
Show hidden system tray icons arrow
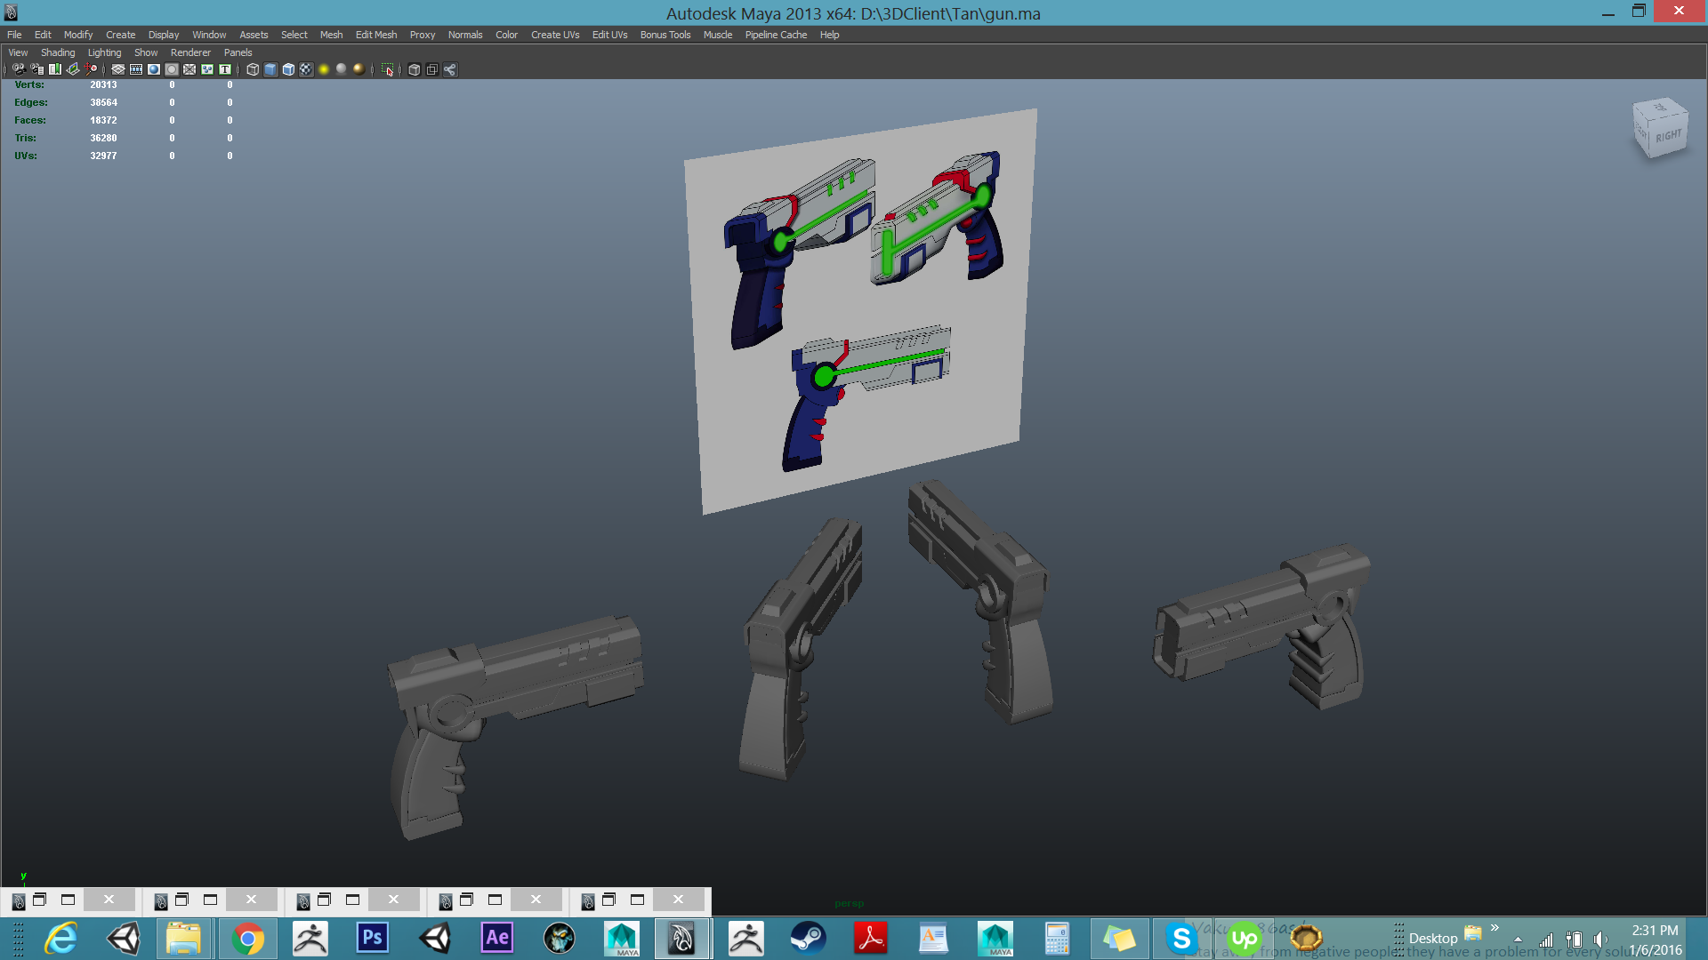pyautogui.click(x=1518, y=940)
